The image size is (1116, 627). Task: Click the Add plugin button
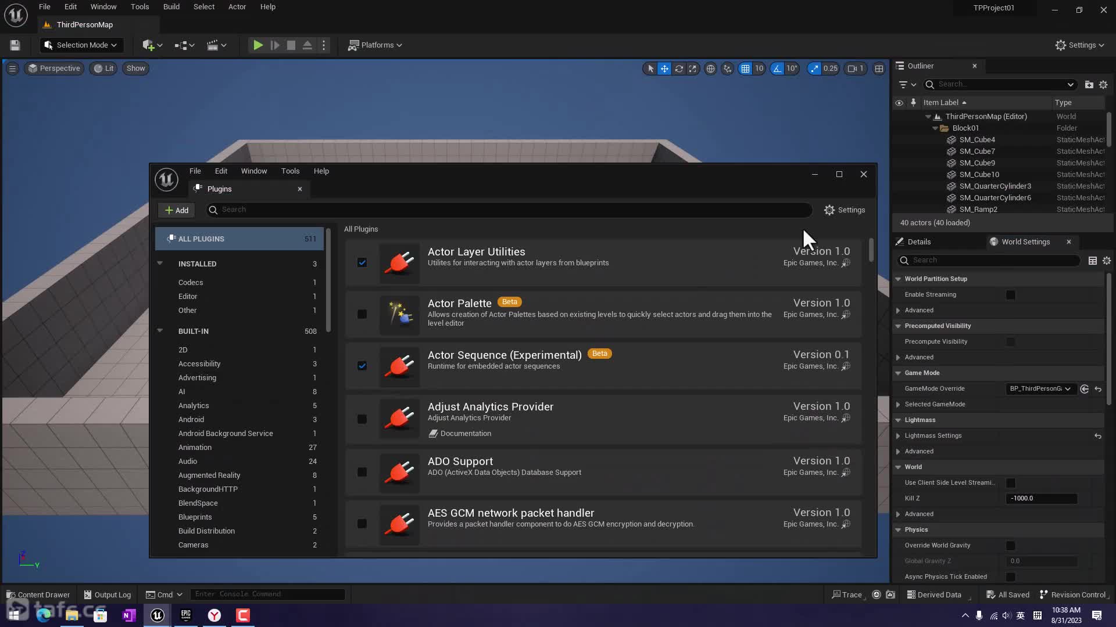(177, 210)
